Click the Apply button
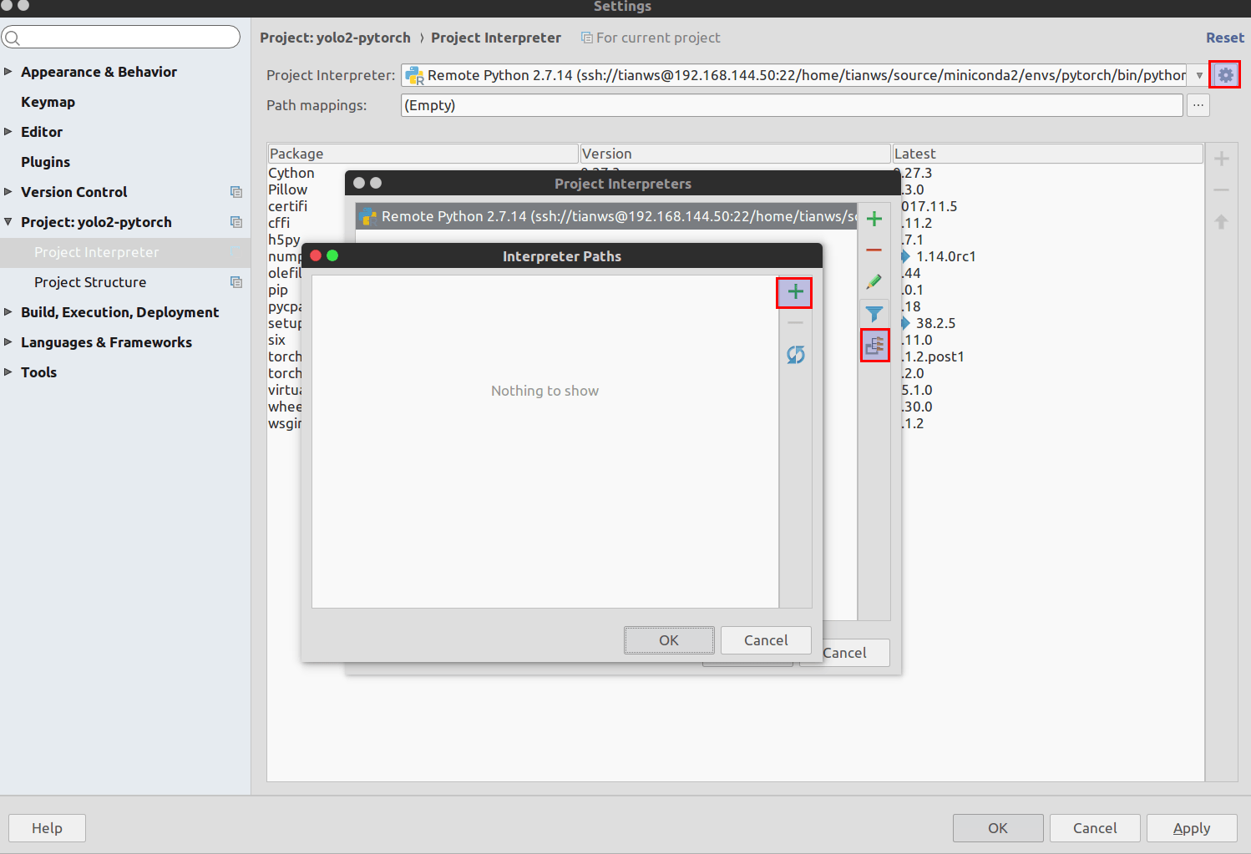The width and height of the screenshot is (1251, 854). coord(1191,828)
